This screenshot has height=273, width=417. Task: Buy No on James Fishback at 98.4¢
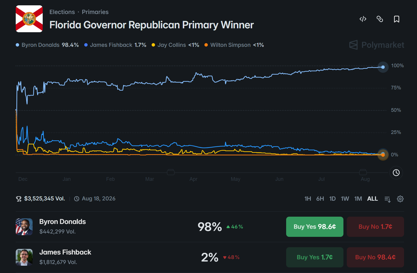375,257
